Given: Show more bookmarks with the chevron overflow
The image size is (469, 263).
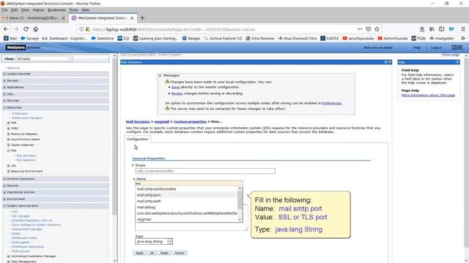Looking at the screenshot, I should point(462,38).
